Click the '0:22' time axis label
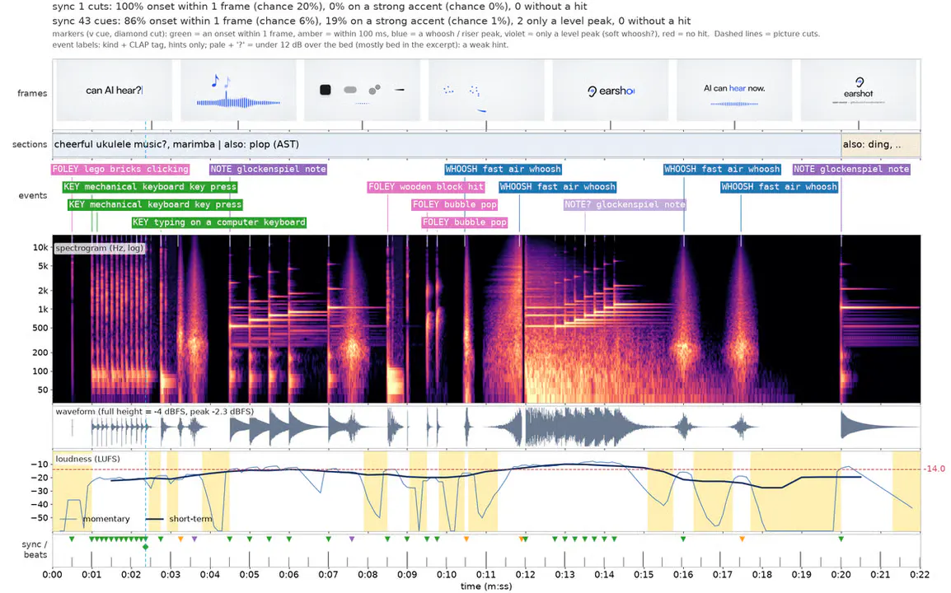 pyautogui.click(x=920, y=575)
